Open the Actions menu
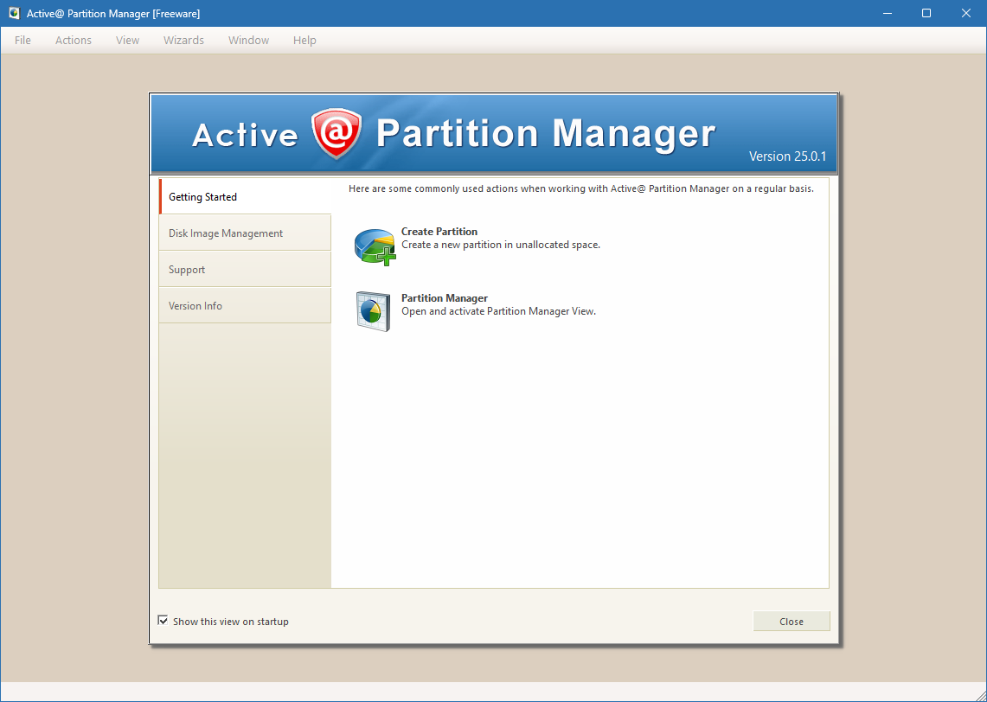The image size is (987, 702). (73, 41)
